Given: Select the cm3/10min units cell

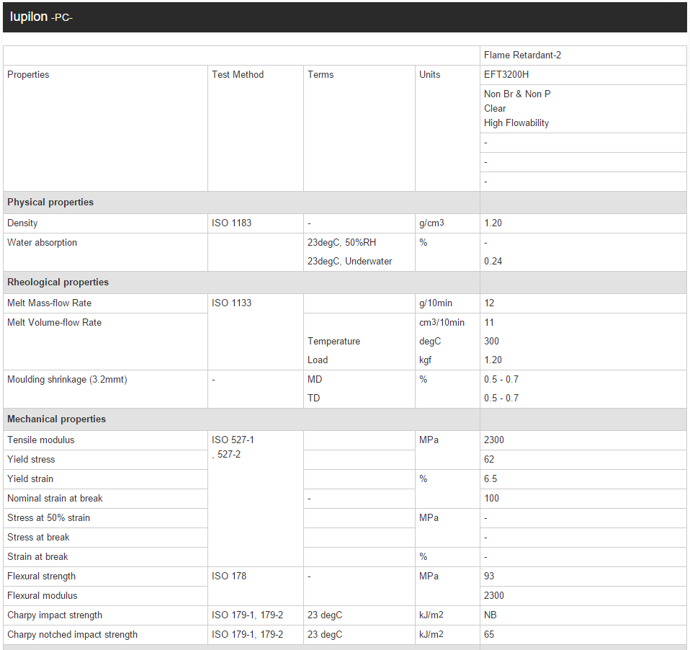Looking at the screenshot, I should point(442,322).
